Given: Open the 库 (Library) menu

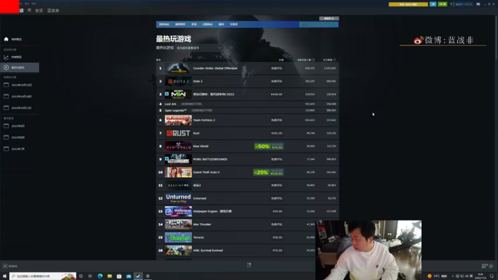Looking at the screenshot, I should pos(29,11).
